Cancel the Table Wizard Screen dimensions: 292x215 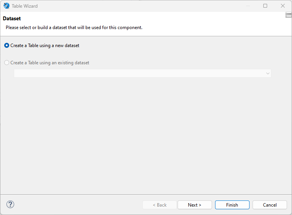269,205
